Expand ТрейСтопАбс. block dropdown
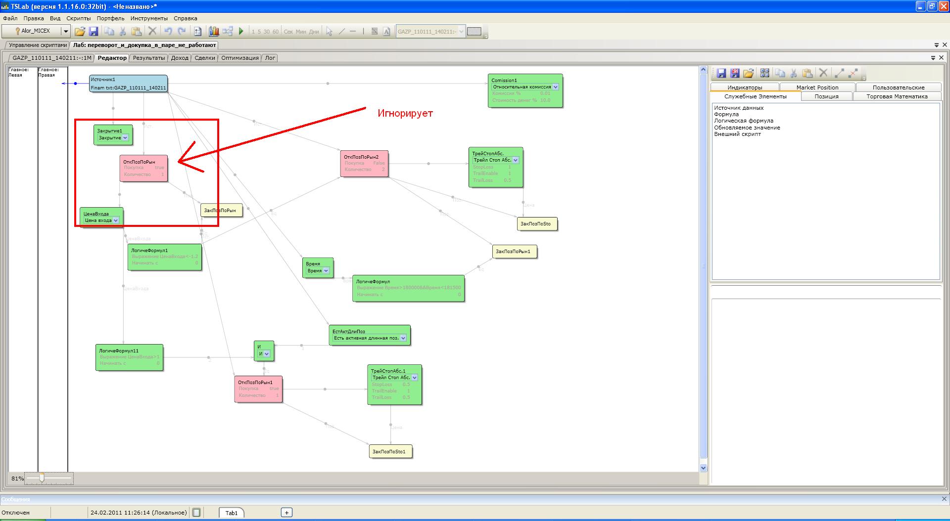The image size is (950, 521). point(515,160)
